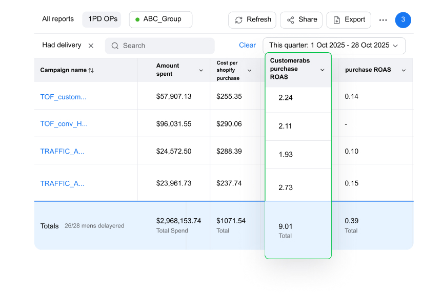Sort by Campaign name arrows icon
The height and width of the screenshot is (296, 423).
[x=91, y=70]
